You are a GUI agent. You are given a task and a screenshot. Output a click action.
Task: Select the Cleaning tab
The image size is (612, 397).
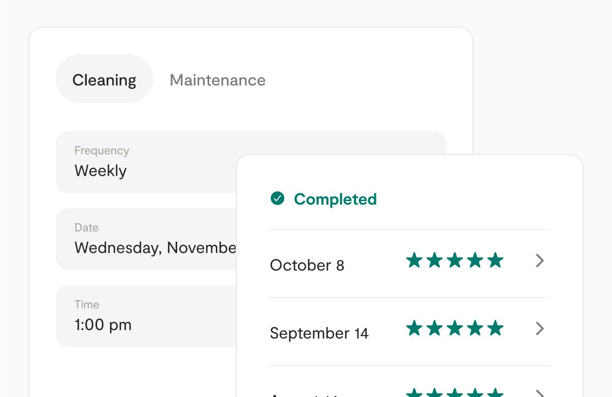[x=104, y=79]
